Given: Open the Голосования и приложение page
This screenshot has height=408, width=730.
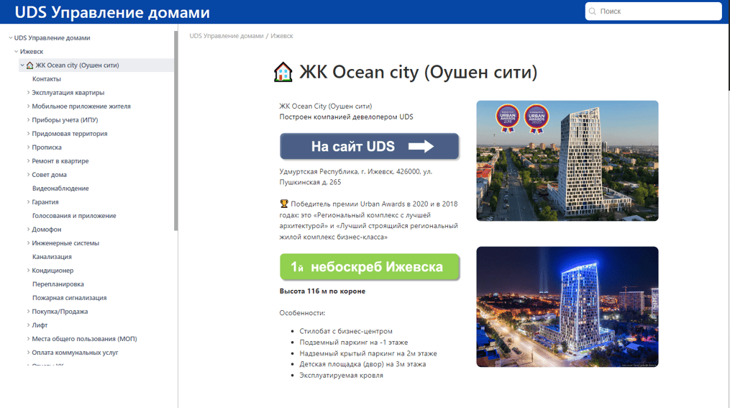Looking at the screenshot, I should (74, 216).
